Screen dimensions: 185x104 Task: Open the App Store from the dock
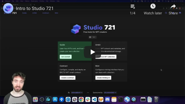[x=55, y=100]
